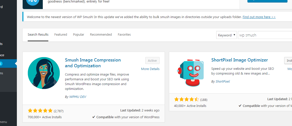Click the Smush masked-woman plugin icon
This screenshot has height=126, width=292.
pyautogui.click(x=44, y=73)
